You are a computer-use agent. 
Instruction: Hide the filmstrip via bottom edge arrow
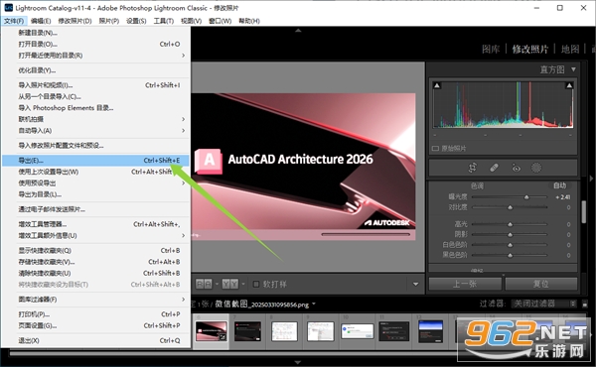[298, 363]
